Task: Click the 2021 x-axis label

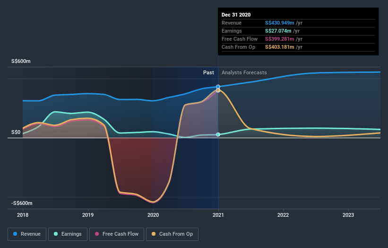Action: click(x=218, y=215)
